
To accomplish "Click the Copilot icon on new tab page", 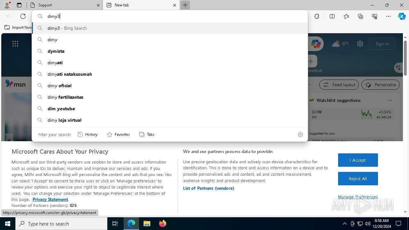I will click(x=316, y=44).
